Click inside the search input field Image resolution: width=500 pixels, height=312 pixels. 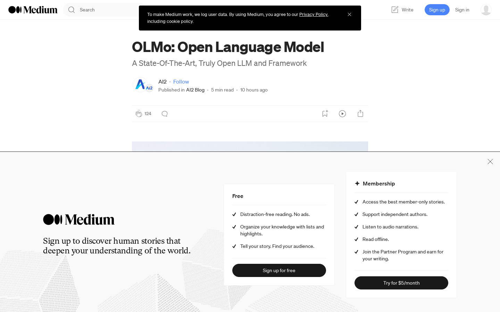pos(104,10)
